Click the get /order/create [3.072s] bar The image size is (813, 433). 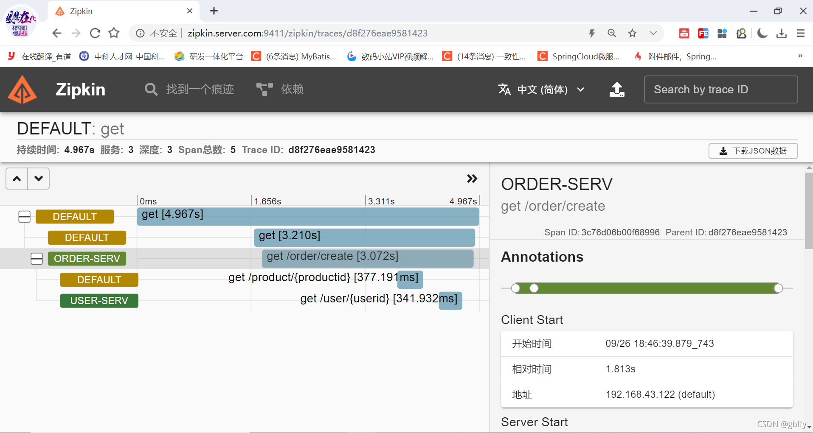point(368,259)
